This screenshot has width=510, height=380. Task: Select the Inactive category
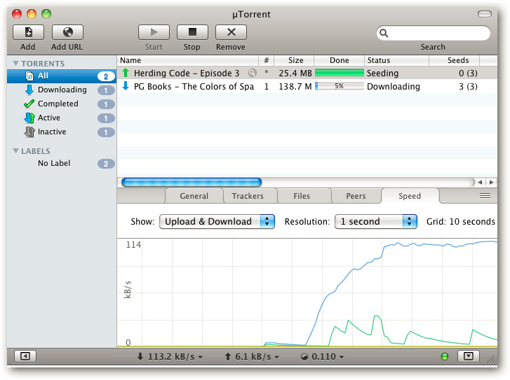point(62,132)
